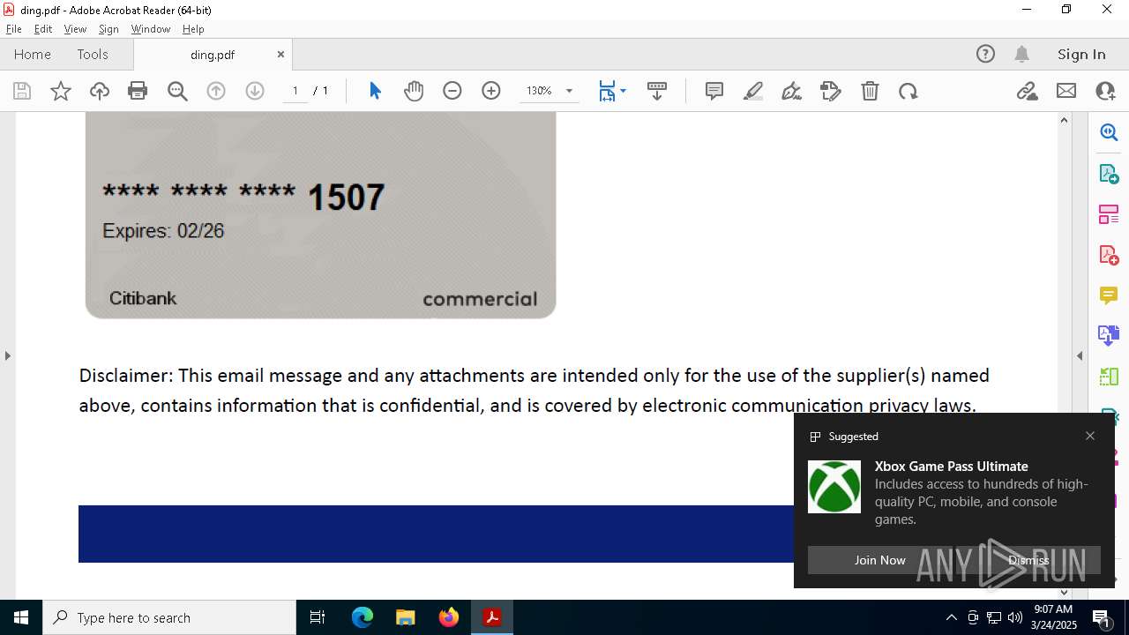Close the Suggested notification popup
The image size is (1129, 635).
pyautogui.click(x=1090, y=436)
